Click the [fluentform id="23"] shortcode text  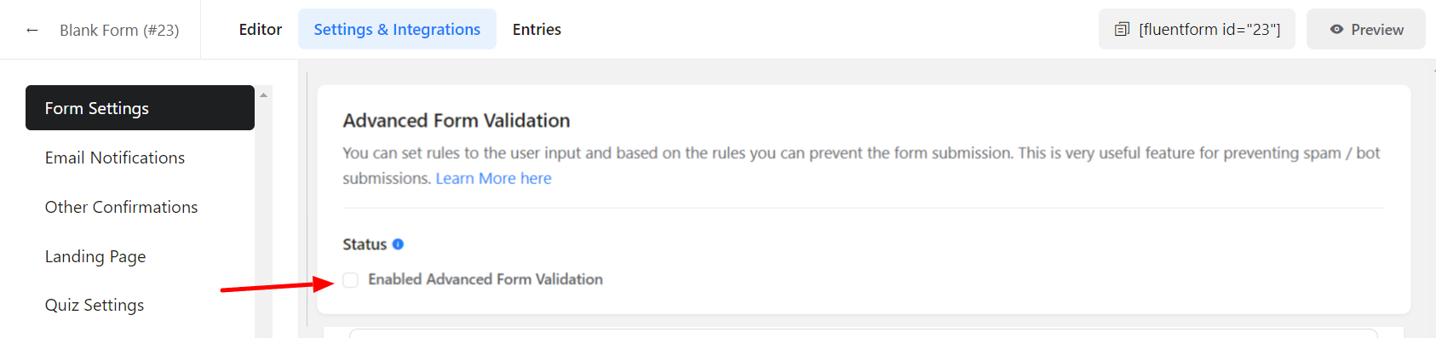click(1209, 30)
